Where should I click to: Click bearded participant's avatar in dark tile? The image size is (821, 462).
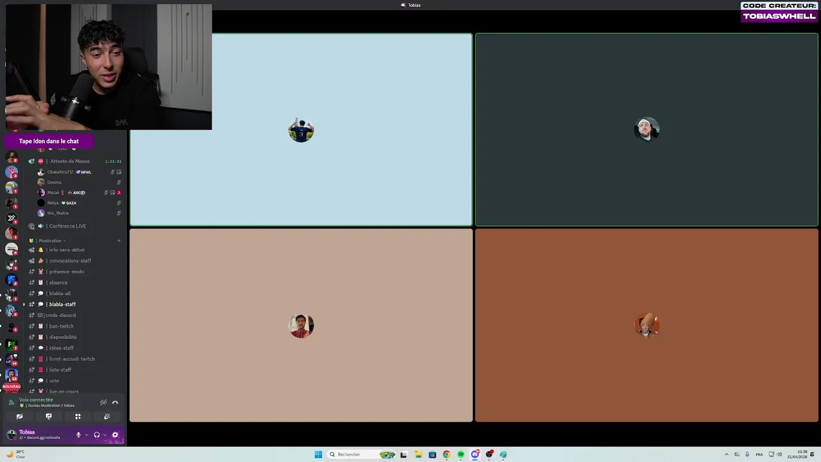647,130
